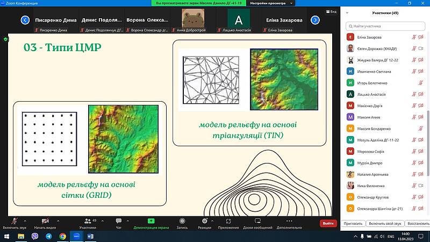The width and height of the screenshot is (430, 242).
Task: Click the Найти участника search field
Action: click(x=385, y=25)
